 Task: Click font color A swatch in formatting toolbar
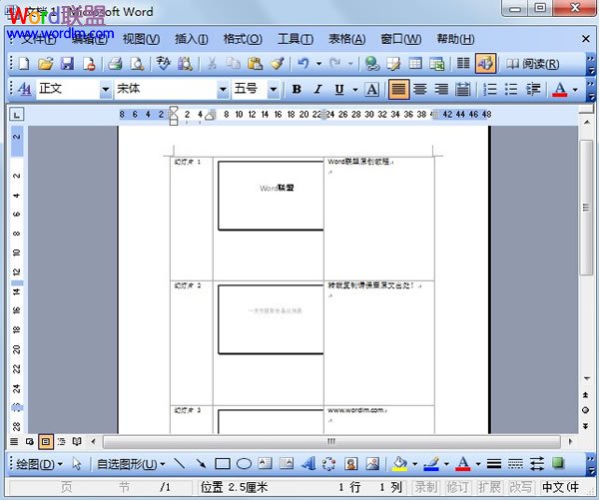(x=560, y=89)
